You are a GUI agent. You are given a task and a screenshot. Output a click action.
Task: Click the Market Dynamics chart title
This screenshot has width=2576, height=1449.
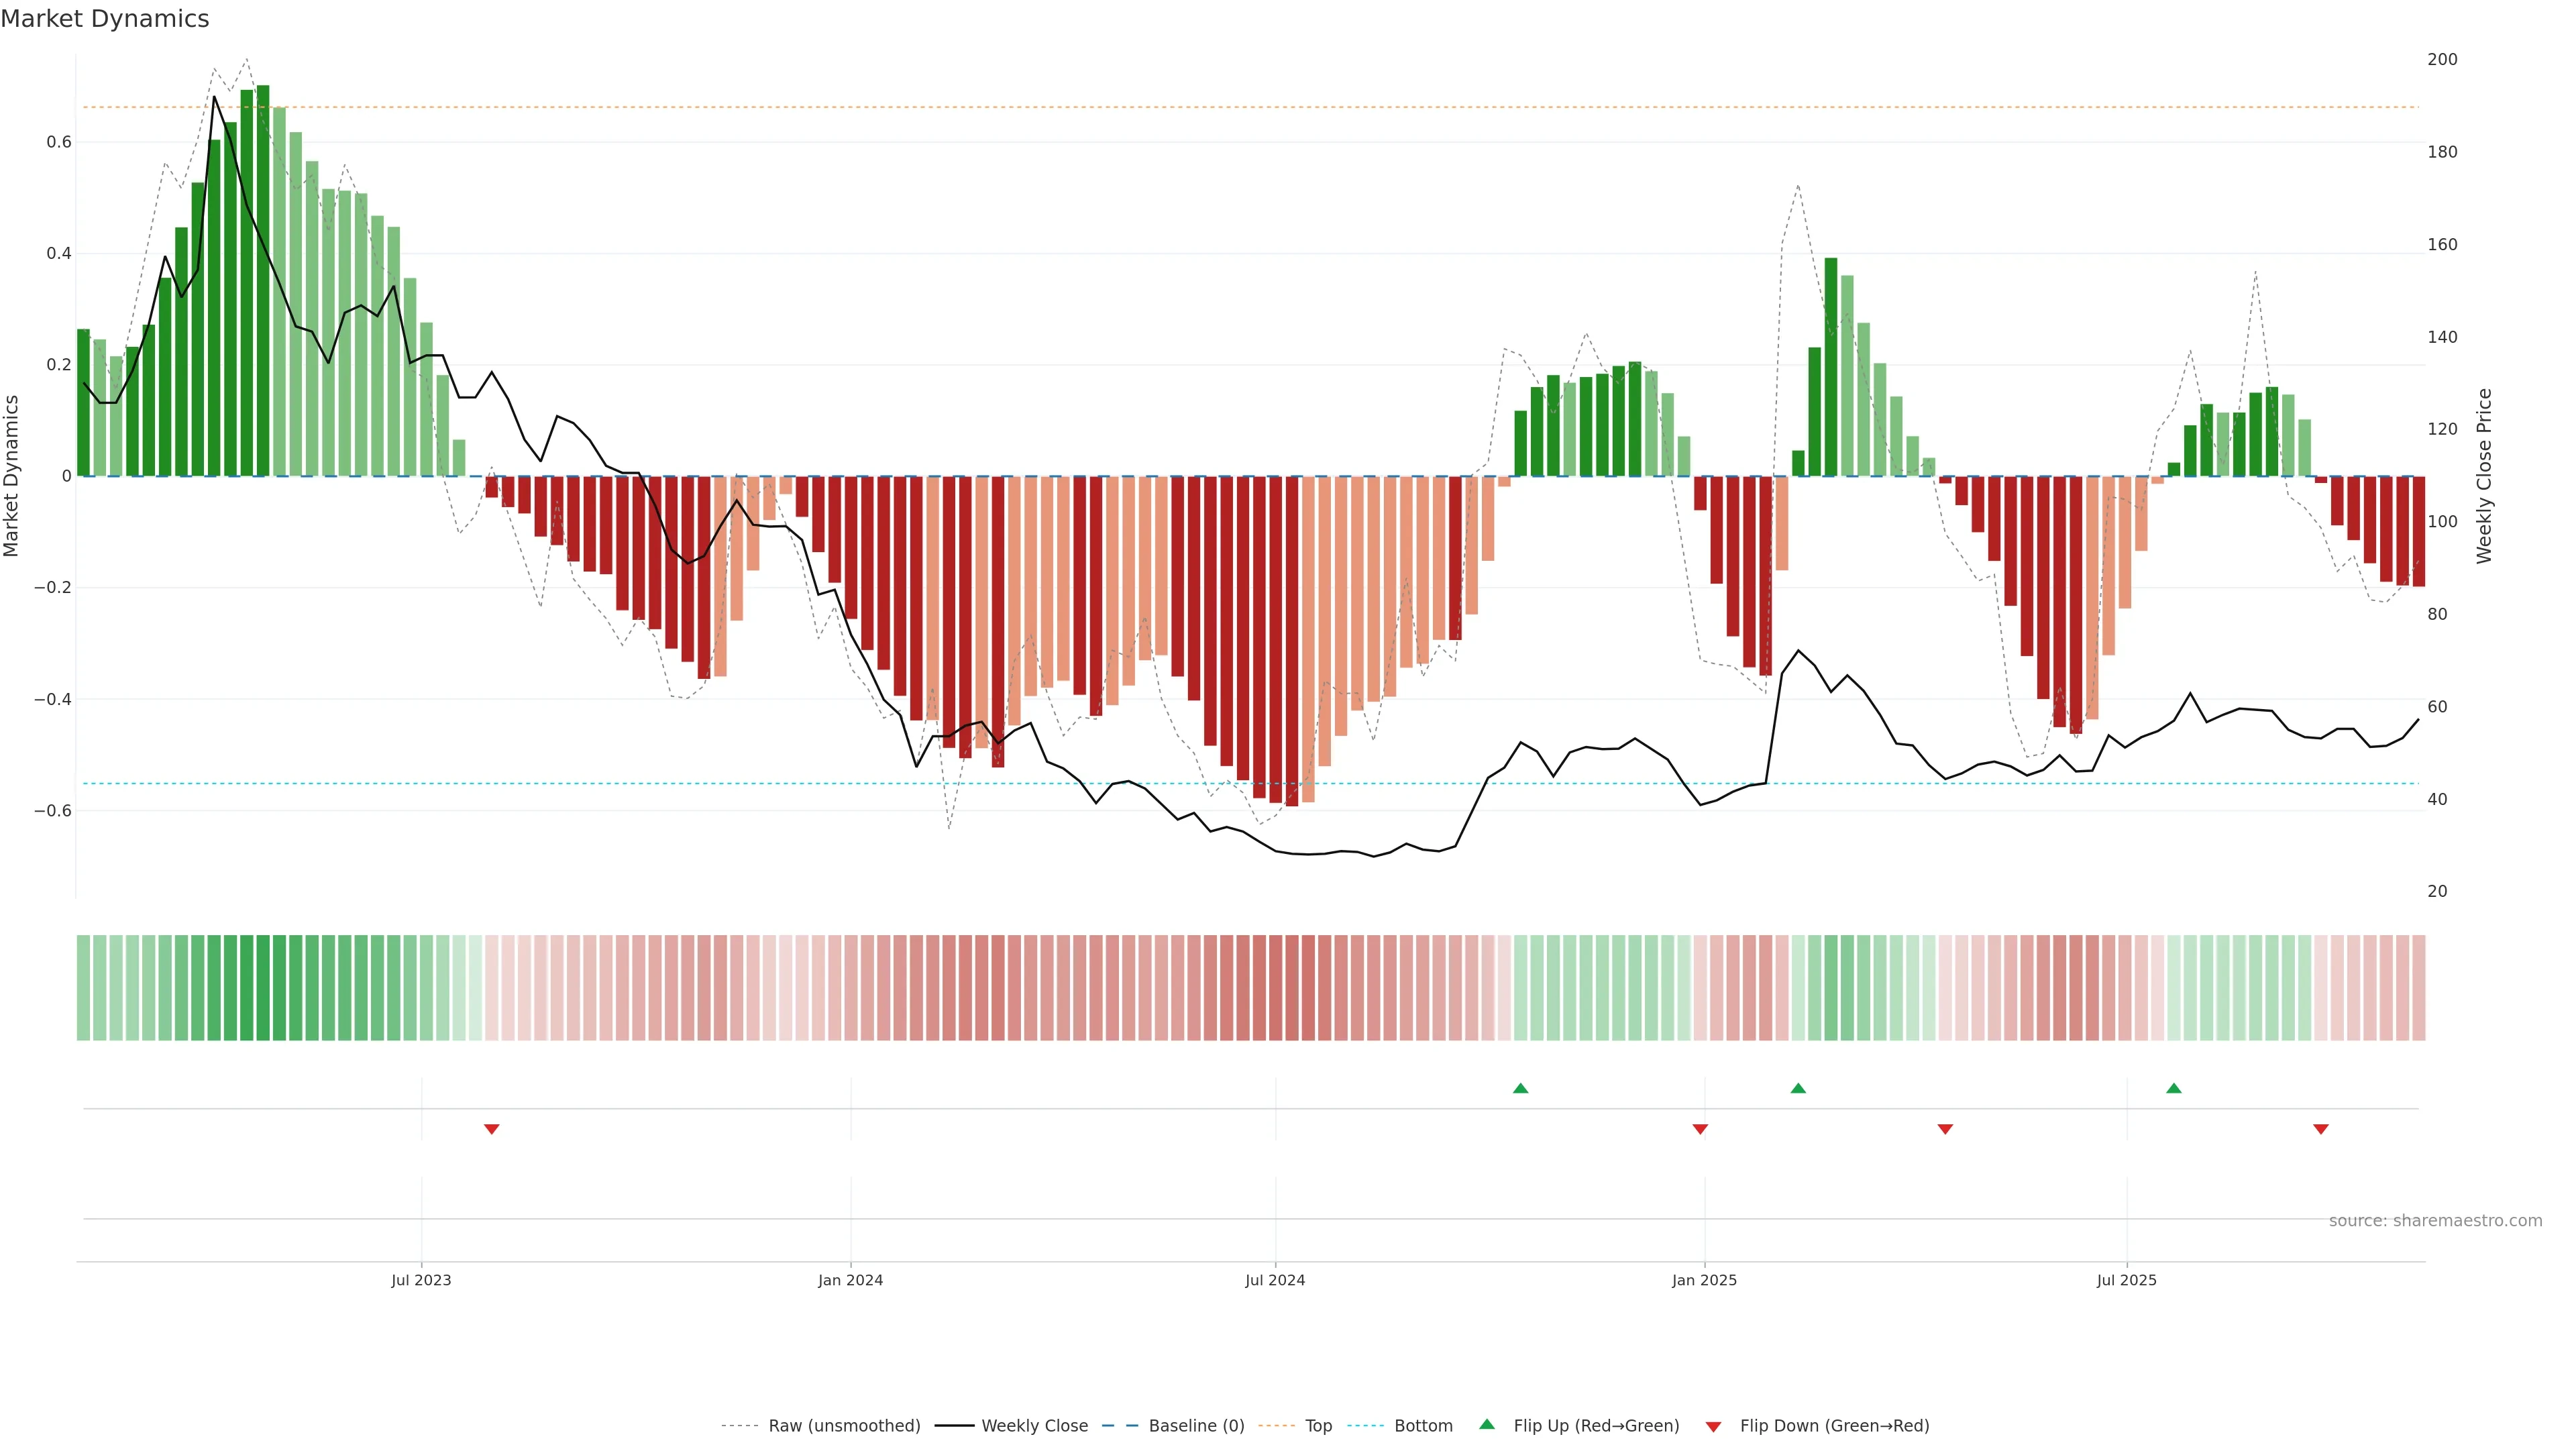105,19
